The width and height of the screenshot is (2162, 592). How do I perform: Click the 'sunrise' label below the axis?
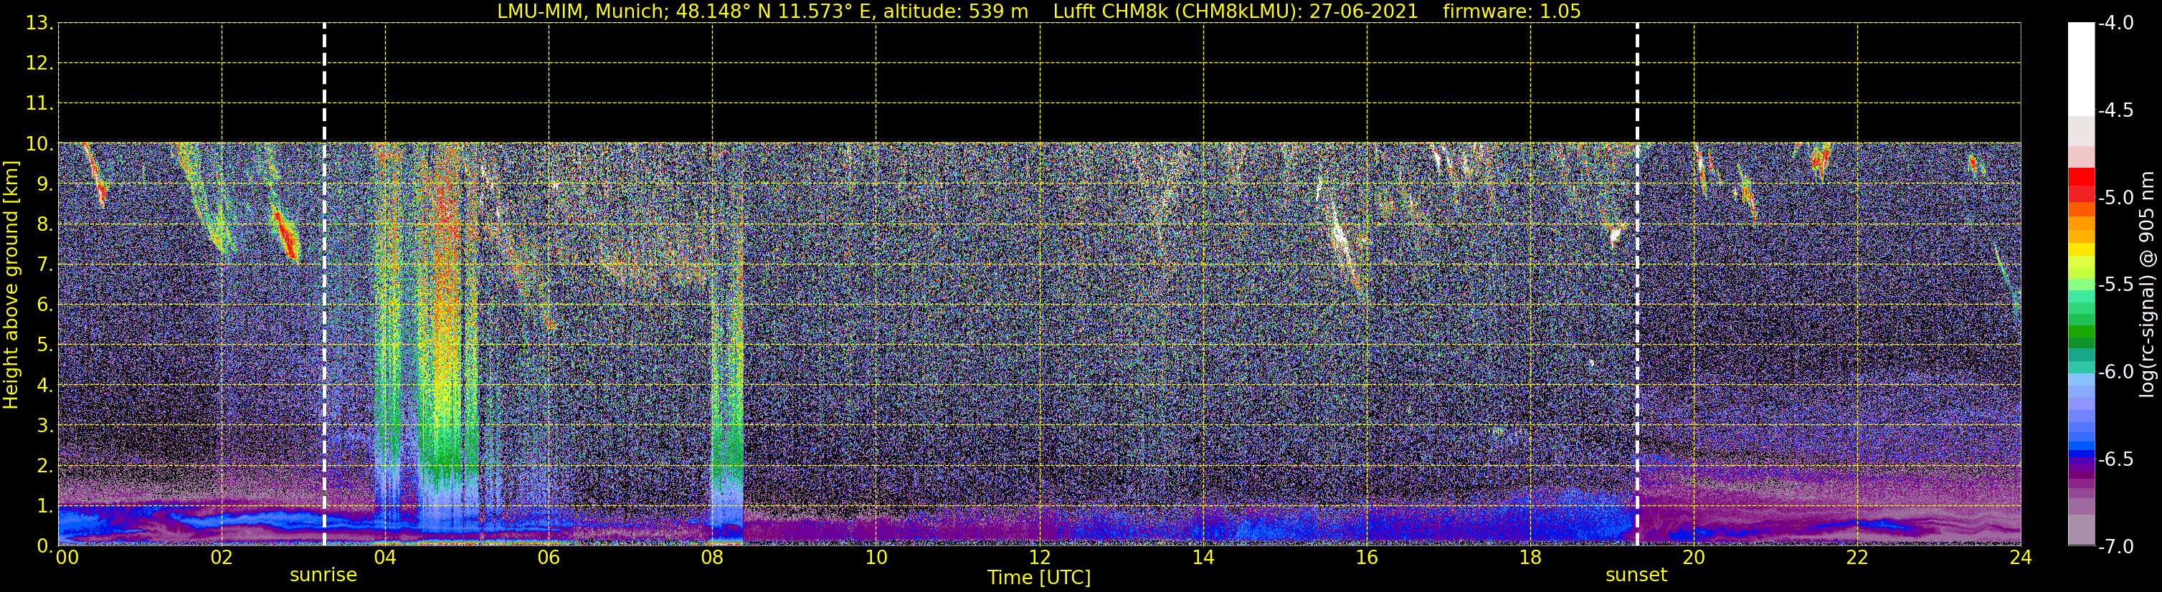point(323,576)
